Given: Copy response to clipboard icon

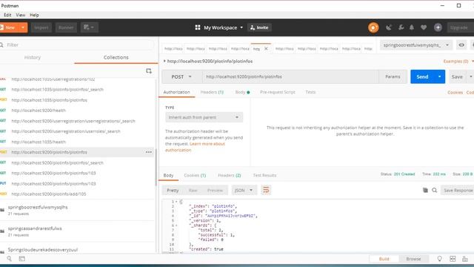Looking at the screenshot, I should 425,190.
